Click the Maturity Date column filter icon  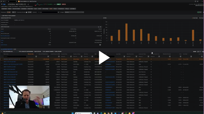36,57
